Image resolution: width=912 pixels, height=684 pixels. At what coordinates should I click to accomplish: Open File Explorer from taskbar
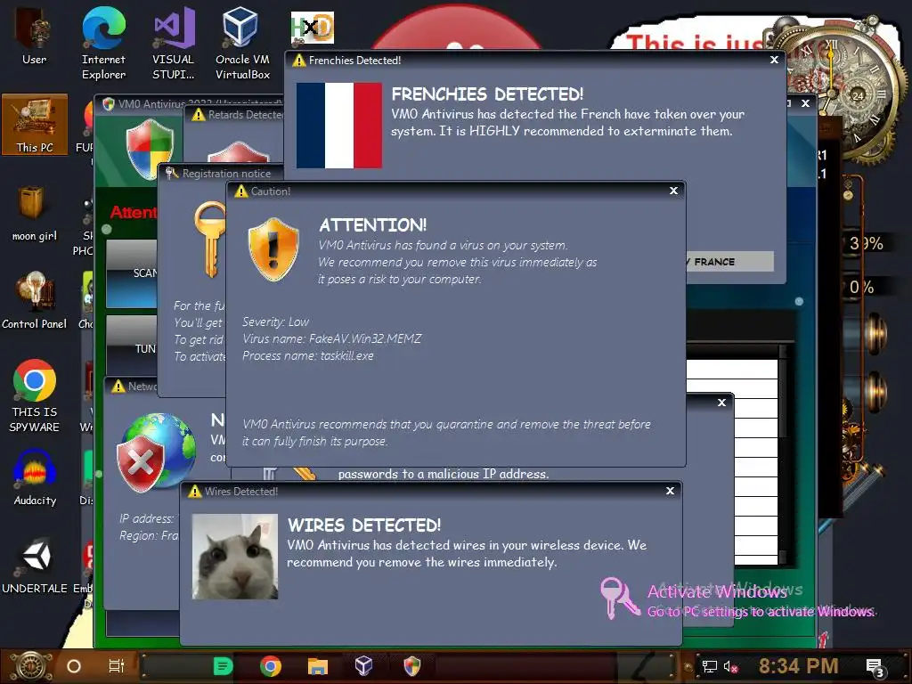tap(318, 666)
